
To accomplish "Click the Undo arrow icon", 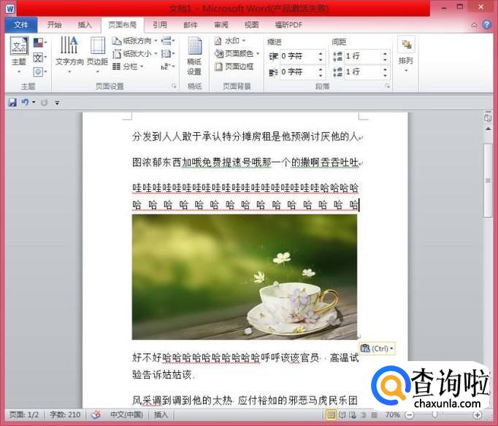I will [x=25, y=102].
